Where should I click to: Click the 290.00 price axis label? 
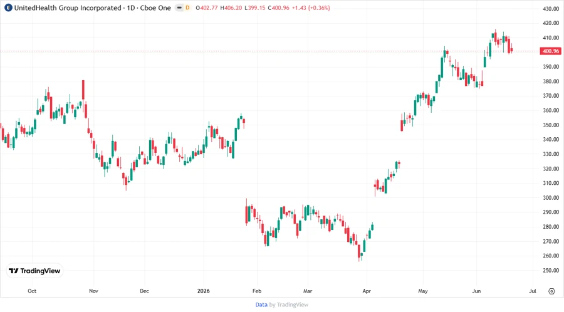(551, 212)
